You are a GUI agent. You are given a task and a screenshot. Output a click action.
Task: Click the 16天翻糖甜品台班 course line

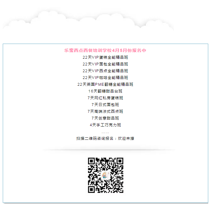coord(105,91)
